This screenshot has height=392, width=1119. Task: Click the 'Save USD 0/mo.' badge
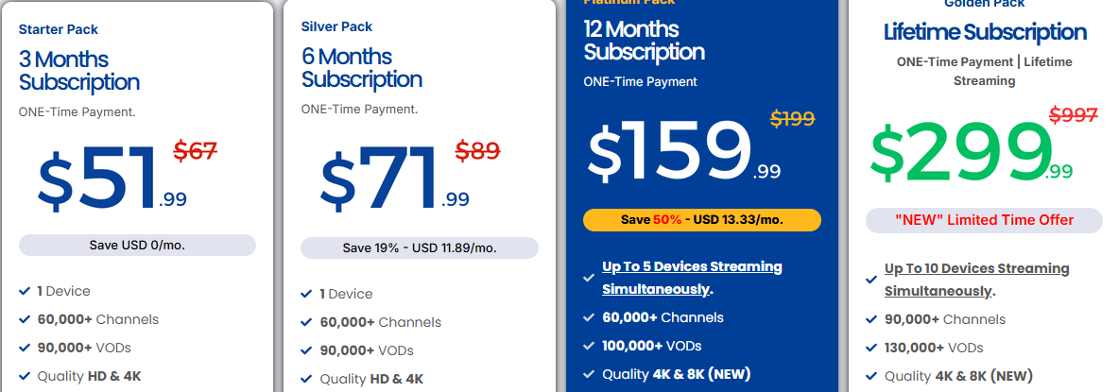tap(137, 245)
